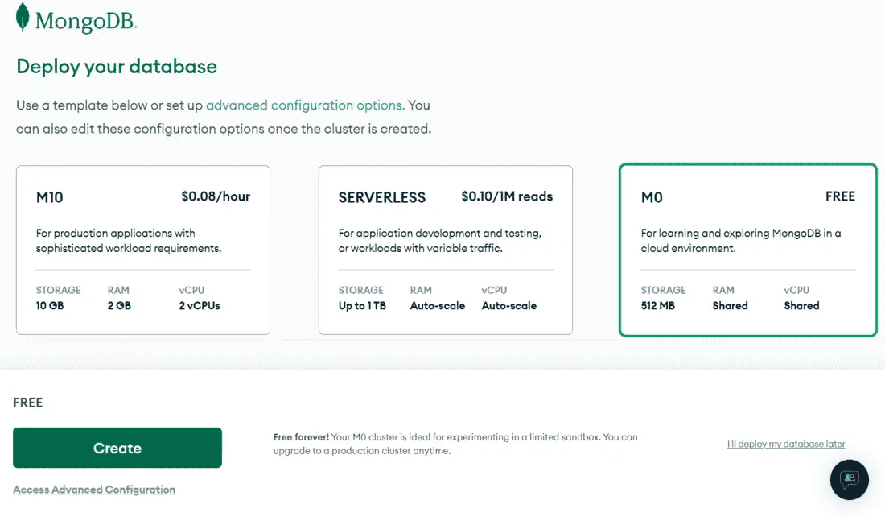885x517 pixels.
Task: Click the Serverless application development description
Action: 439,241
